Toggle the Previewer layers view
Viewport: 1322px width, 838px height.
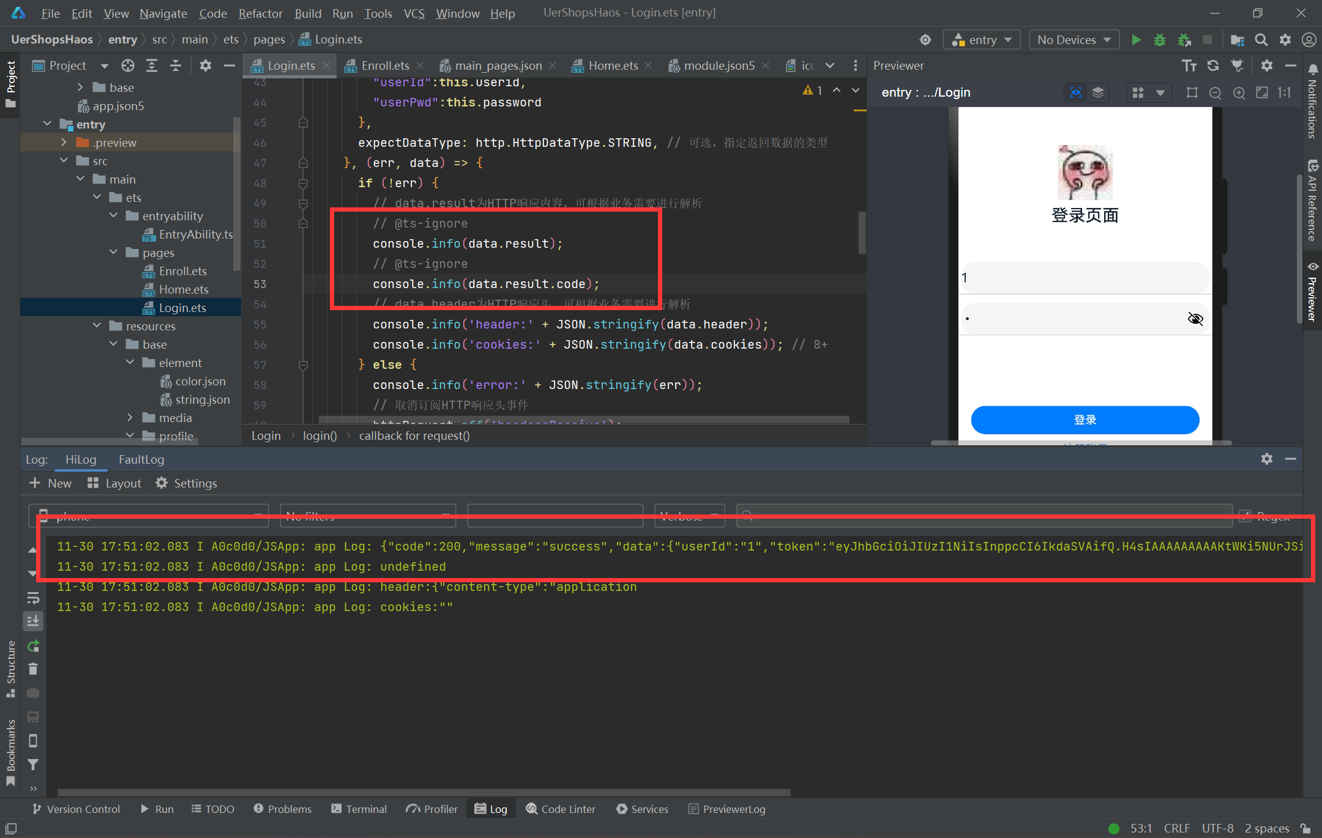click(x=1098, y=92)
